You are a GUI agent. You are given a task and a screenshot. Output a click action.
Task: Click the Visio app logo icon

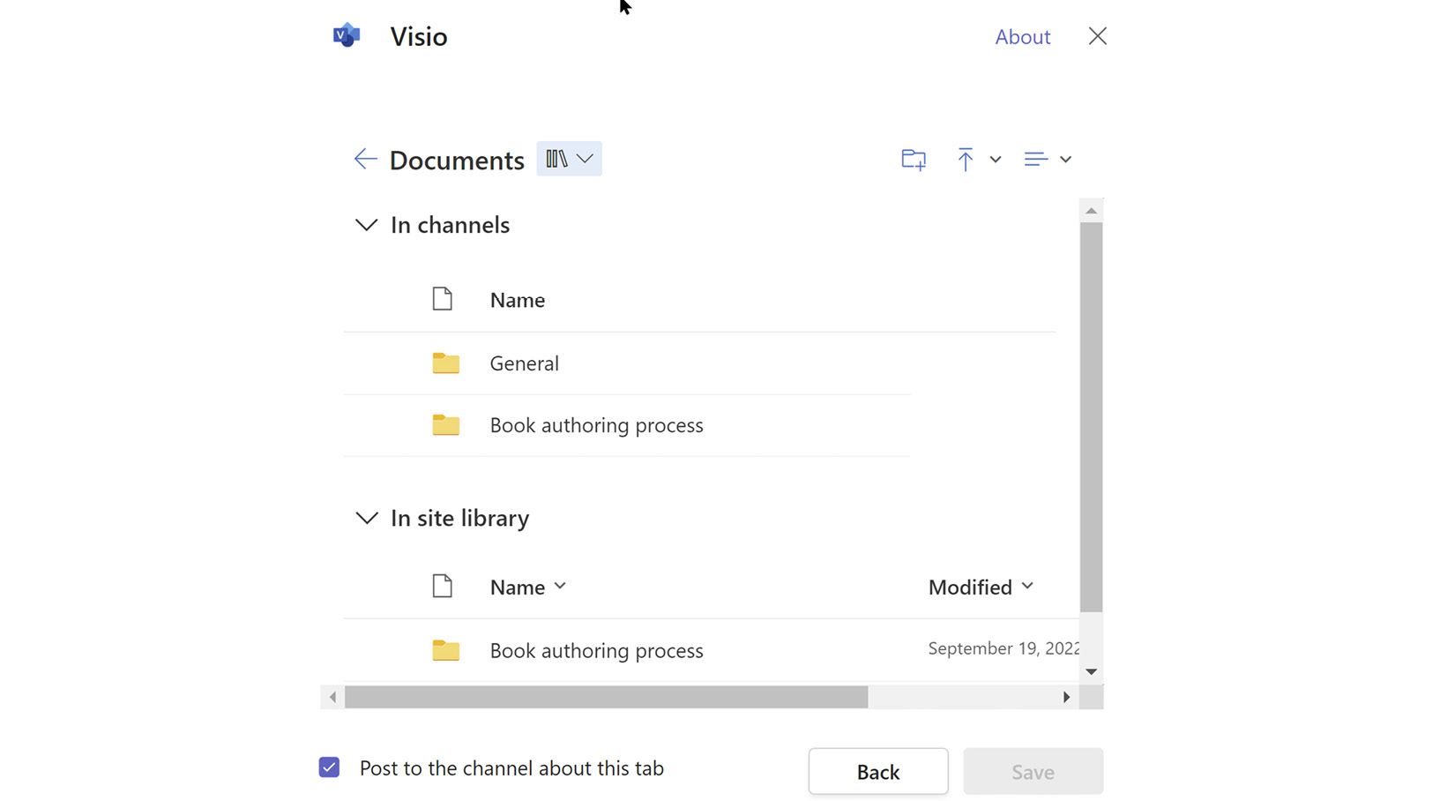tap(347, 35)
